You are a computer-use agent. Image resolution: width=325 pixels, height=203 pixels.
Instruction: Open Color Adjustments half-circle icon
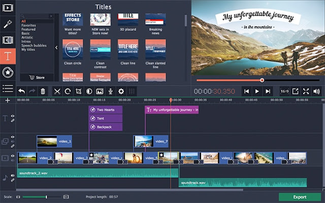(89, 91)
